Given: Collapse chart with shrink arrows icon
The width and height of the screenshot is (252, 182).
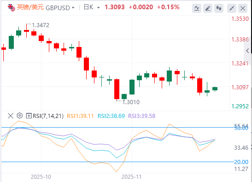Looking at the screenshot, I should (232, 8).
